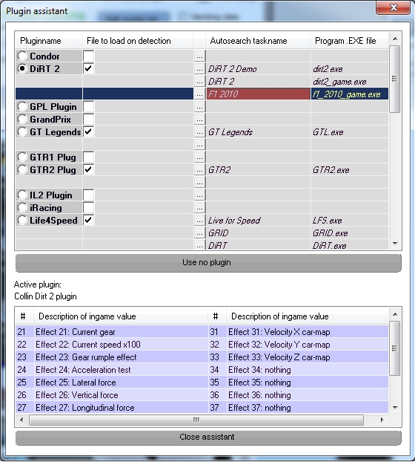
Task: Enable the GPL Plugin file-load checkbox
Action: click(88, 107)
